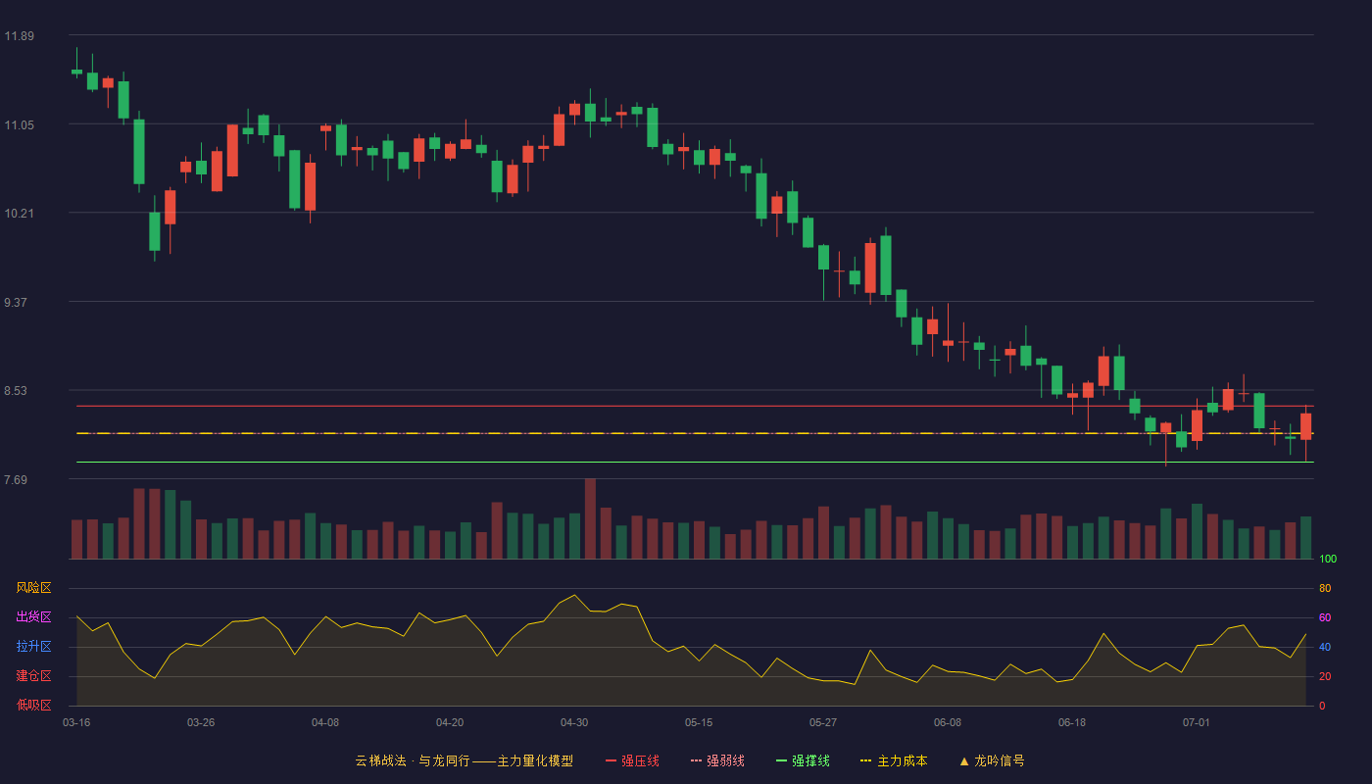Click the 拉升区 zone label
Image resolution: width=1372 pixels, height=784 pixels.
pos(33,647)
